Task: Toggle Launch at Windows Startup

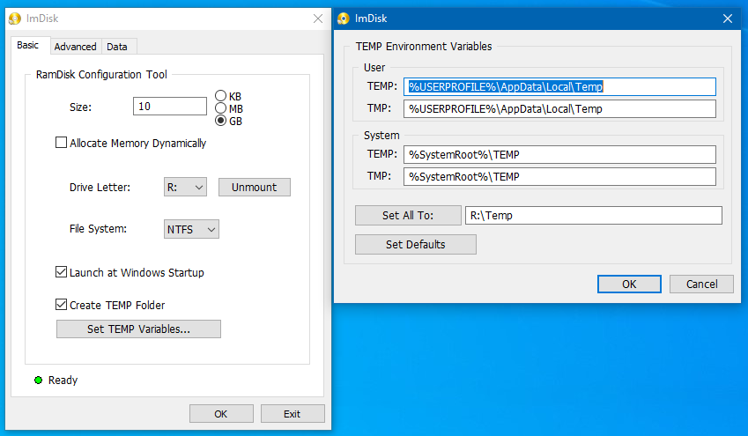Action: pos(61,272)
